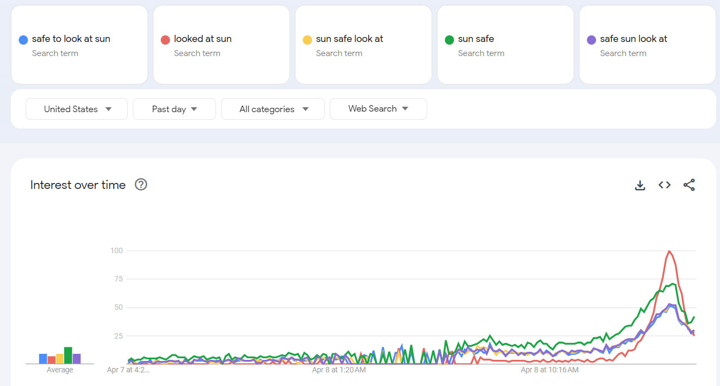
Task: Click the red dot for 'looked at sun'
Action: 165,40
